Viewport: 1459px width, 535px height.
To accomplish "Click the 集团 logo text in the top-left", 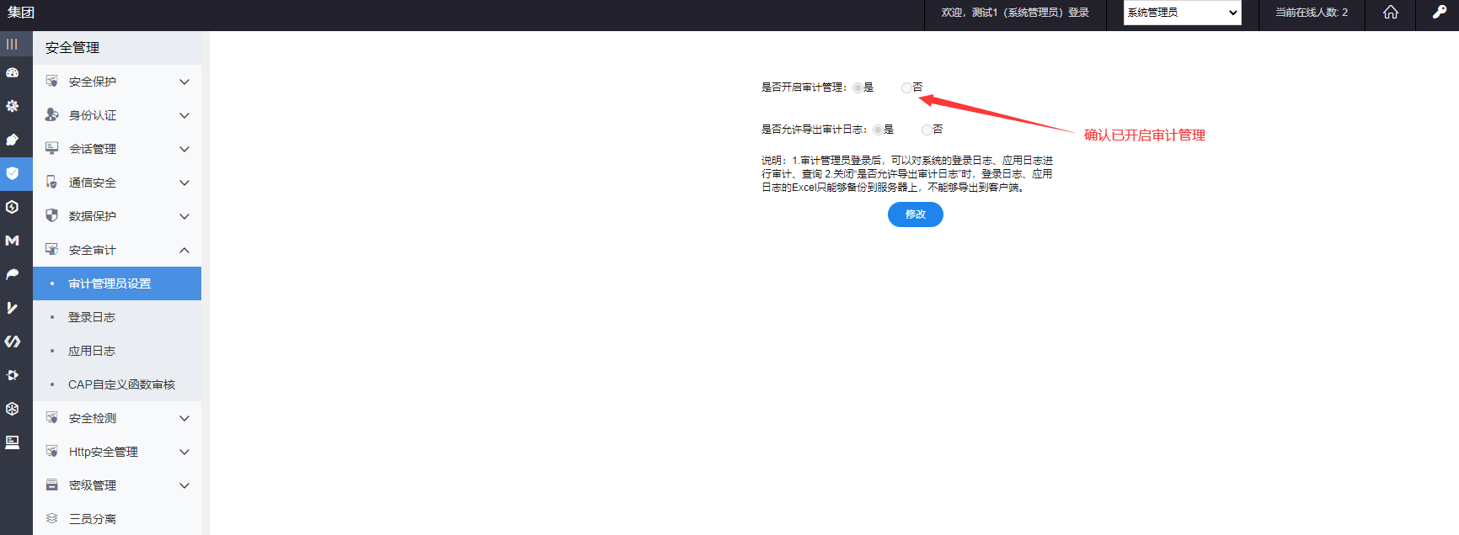I will click(21, 13).
